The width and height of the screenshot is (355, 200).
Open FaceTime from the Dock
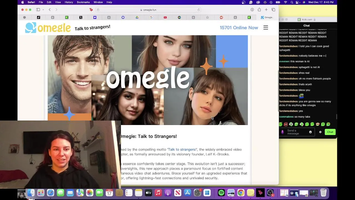[99, 193]
